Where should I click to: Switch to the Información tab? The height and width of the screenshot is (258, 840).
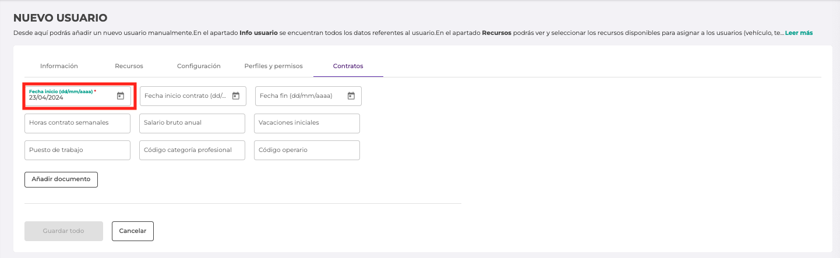(x=59, y=66)
